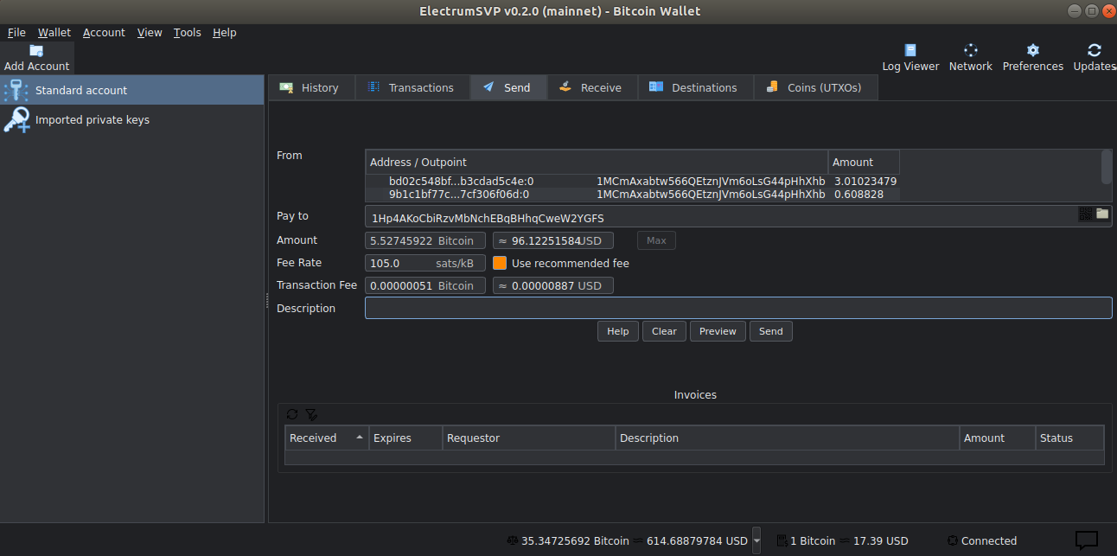Viewport: 1117px width, 556px height.
Task: Open the Network settings icon
Action: [x=970, y=50]
